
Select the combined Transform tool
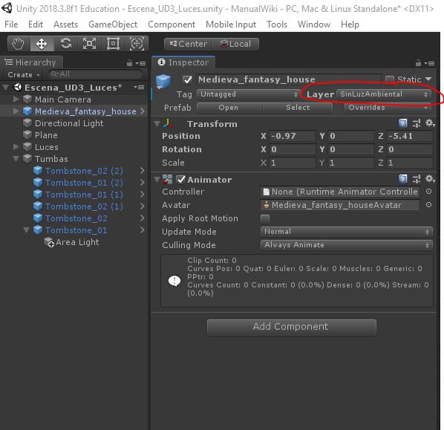pos(137,44)
